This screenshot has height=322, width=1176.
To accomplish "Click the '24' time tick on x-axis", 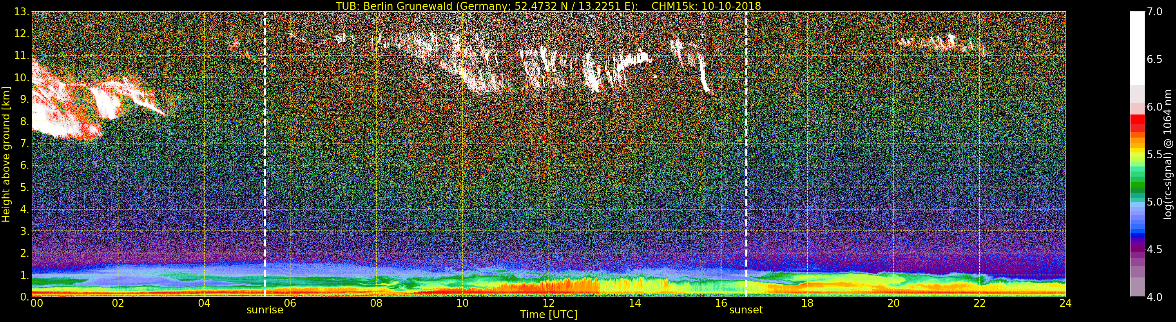I will (x=1065, y=303).
